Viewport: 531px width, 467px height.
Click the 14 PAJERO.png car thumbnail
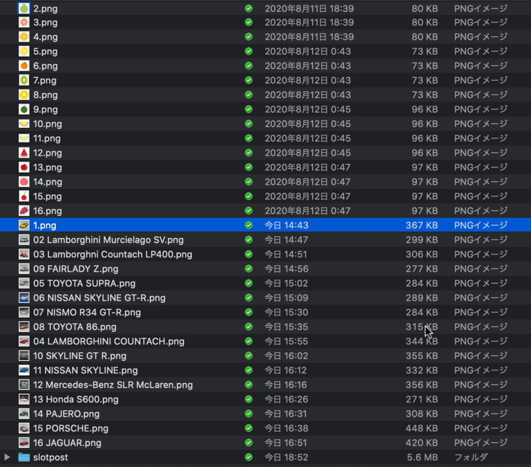24,414
